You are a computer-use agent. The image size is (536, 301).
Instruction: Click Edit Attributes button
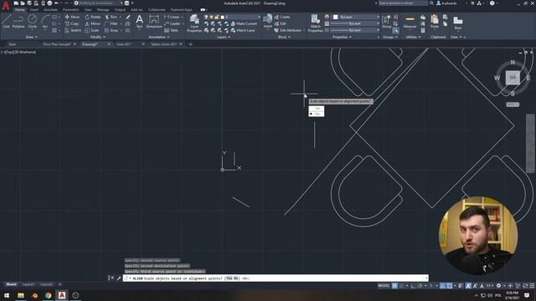tap(288, 30)
